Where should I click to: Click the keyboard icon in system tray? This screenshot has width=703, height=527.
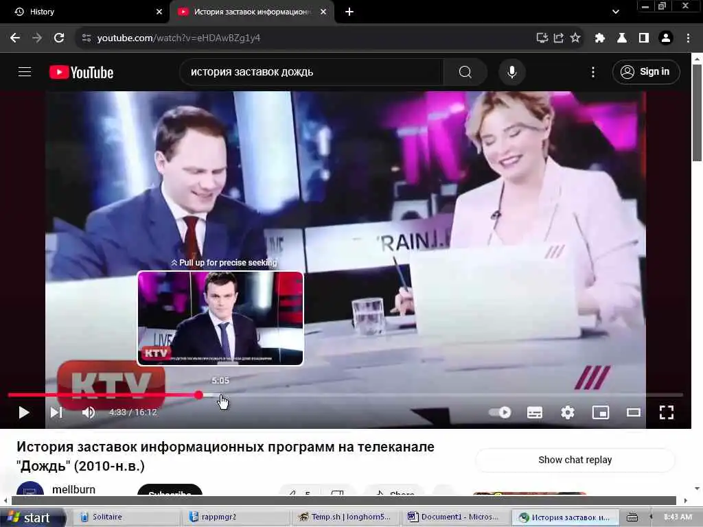(x=632, y=517)
